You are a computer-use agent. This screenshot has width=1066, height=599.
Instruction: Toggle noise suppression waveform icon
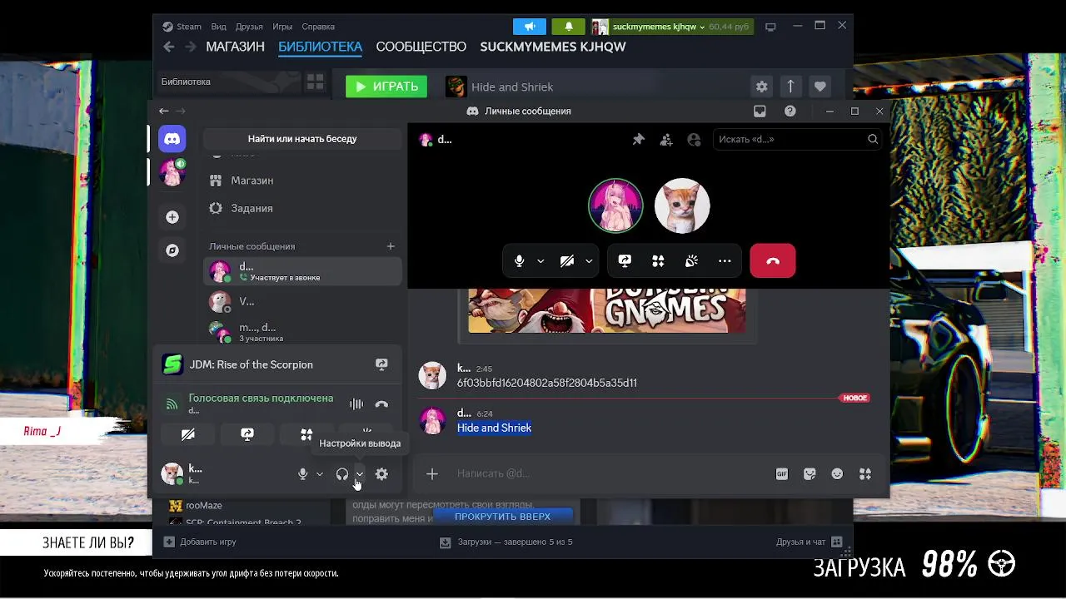tap(356, 404)
